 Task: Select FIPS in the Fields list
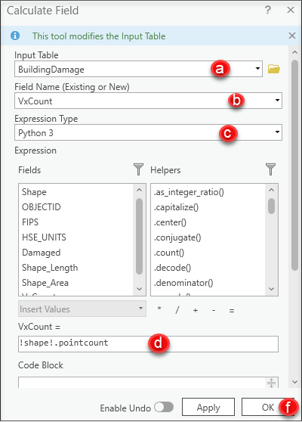point(30,222)
